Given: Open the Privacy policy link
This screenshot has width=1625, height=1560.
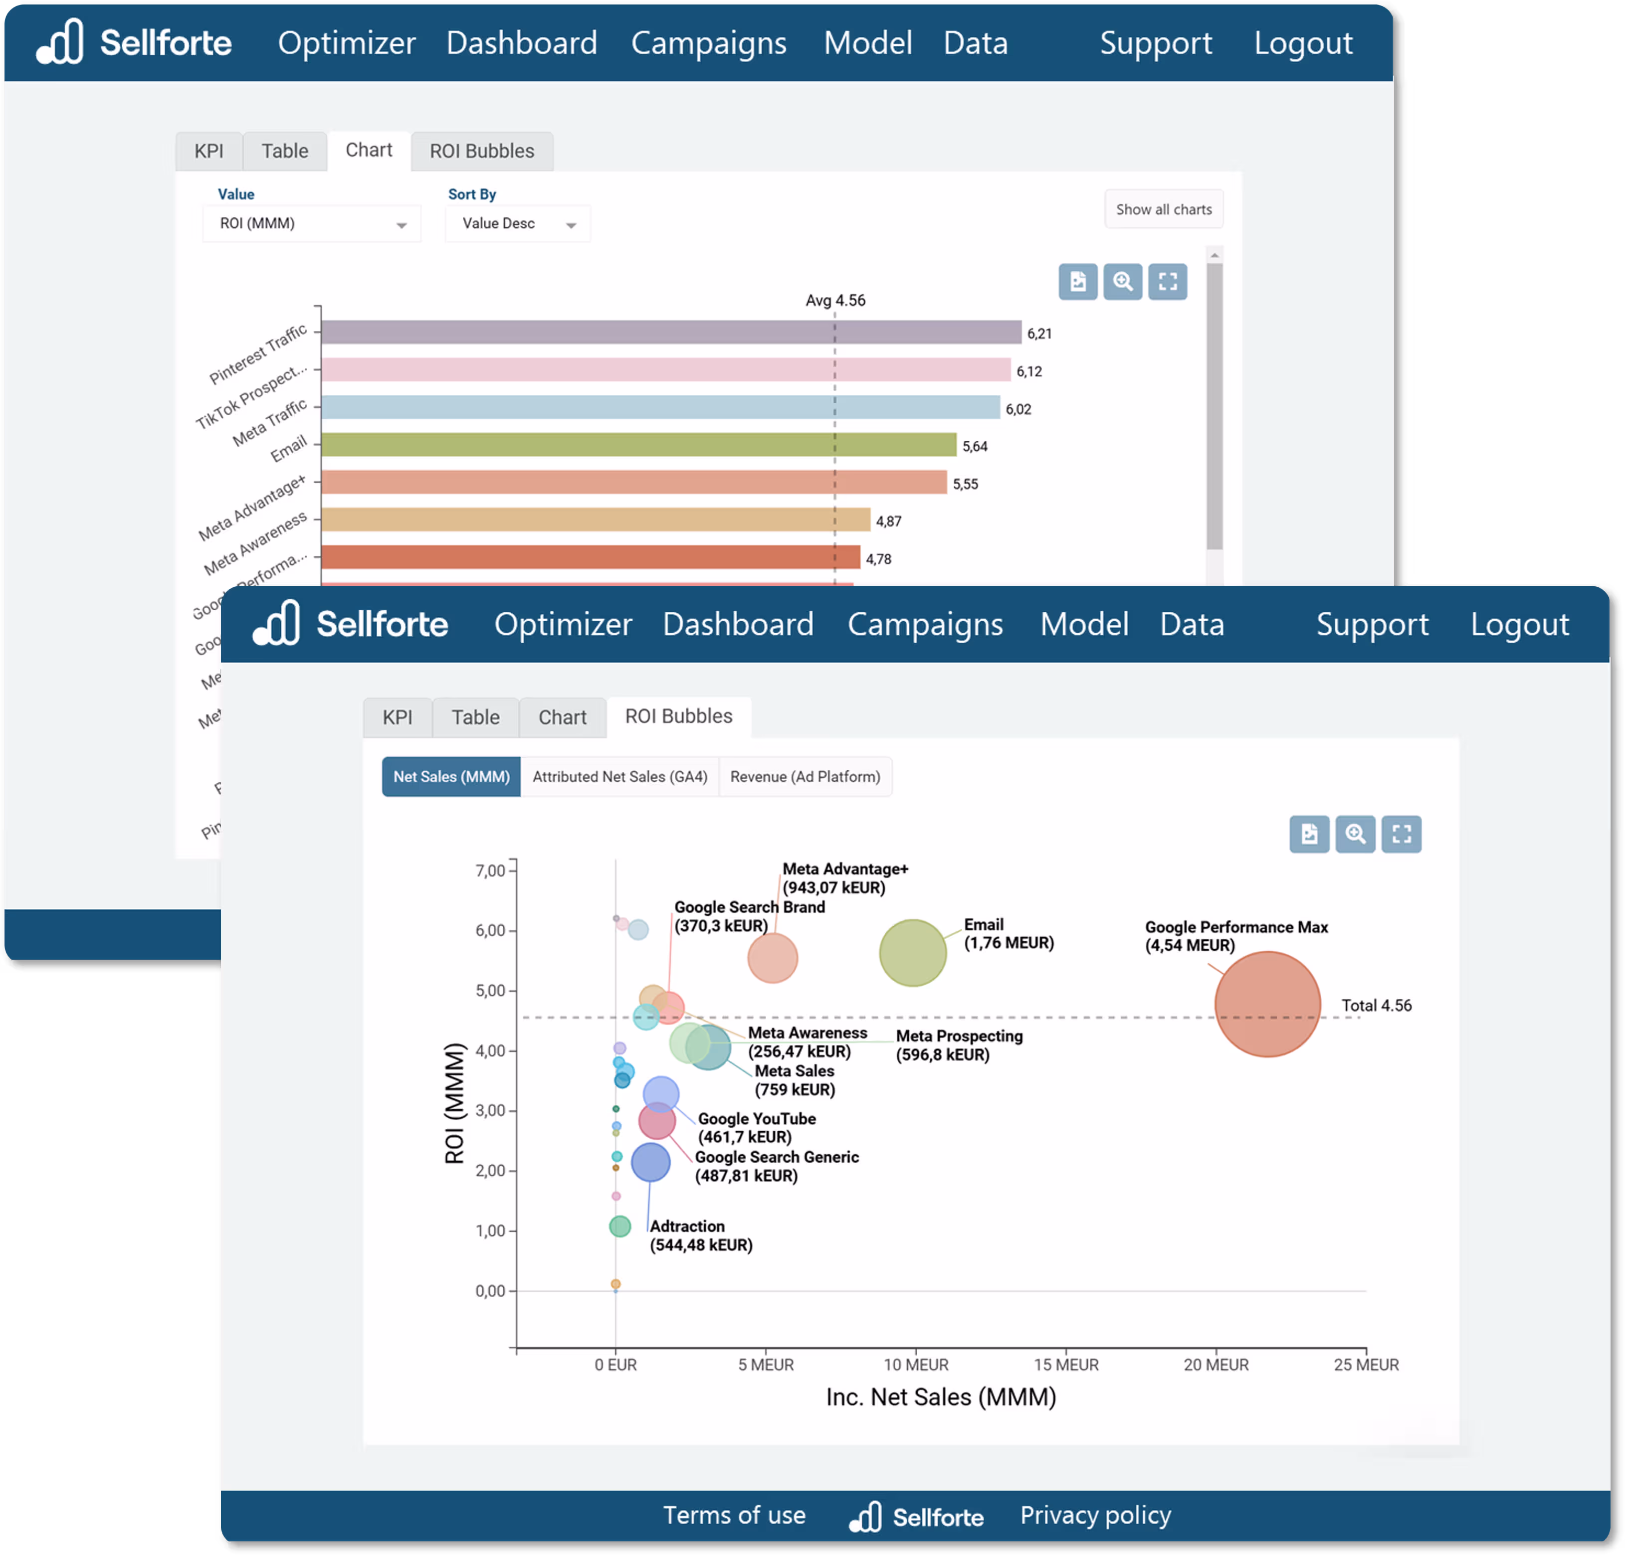Looking at the screenshot, I should [1095, 1515].
